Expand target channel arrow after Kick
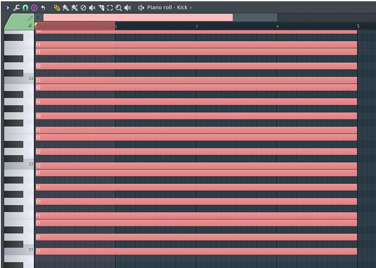The image size is (376, 268). [x=191, y=8]
